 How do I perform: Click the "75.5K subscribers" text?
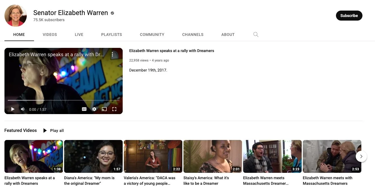pyautogui.click(x=49, y=20)
